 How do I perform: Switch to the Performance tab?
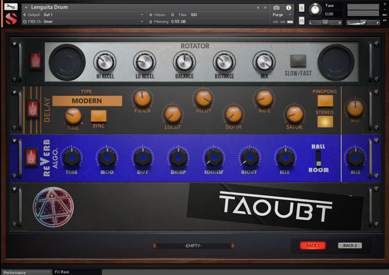pos(26,272)
